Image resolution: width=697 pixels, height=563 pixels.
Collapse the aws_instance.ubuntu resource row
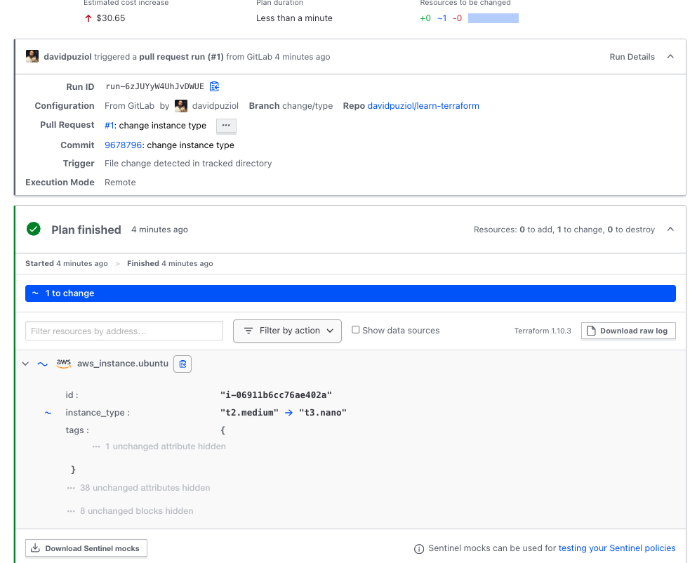(25, 364)
